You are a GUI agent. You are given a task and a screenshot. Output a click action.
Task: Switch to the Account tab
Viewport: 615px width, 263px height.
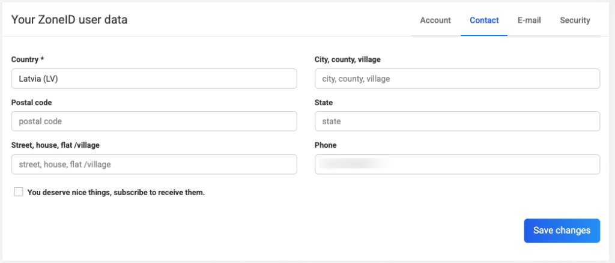(x=435, y=20)
